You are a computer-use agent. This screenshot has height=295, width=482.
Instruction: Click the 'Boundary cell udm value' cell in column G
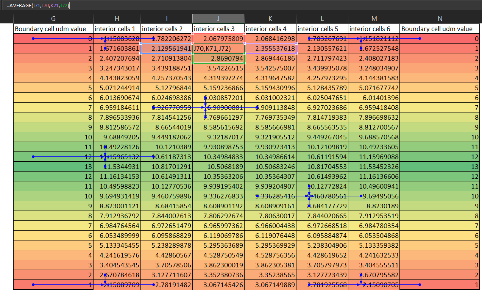tap(53, 29)
